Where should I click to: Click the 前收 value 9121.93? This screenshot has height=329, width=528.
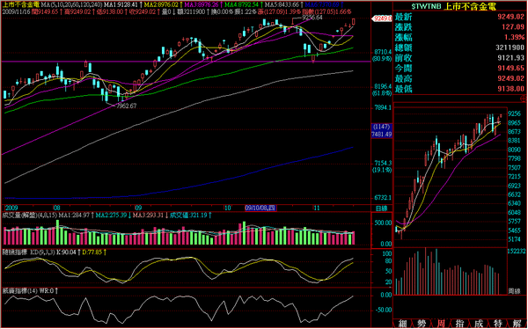(x=510, y=58)
